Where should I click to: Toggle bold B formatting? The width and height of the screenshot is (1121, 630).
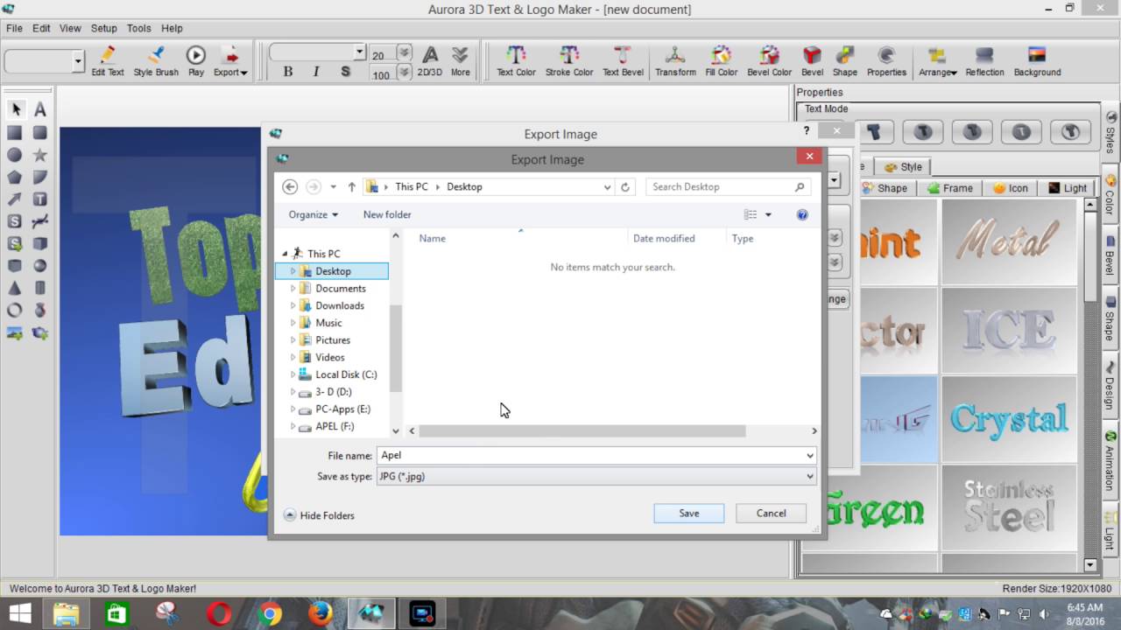coord(287,72)
